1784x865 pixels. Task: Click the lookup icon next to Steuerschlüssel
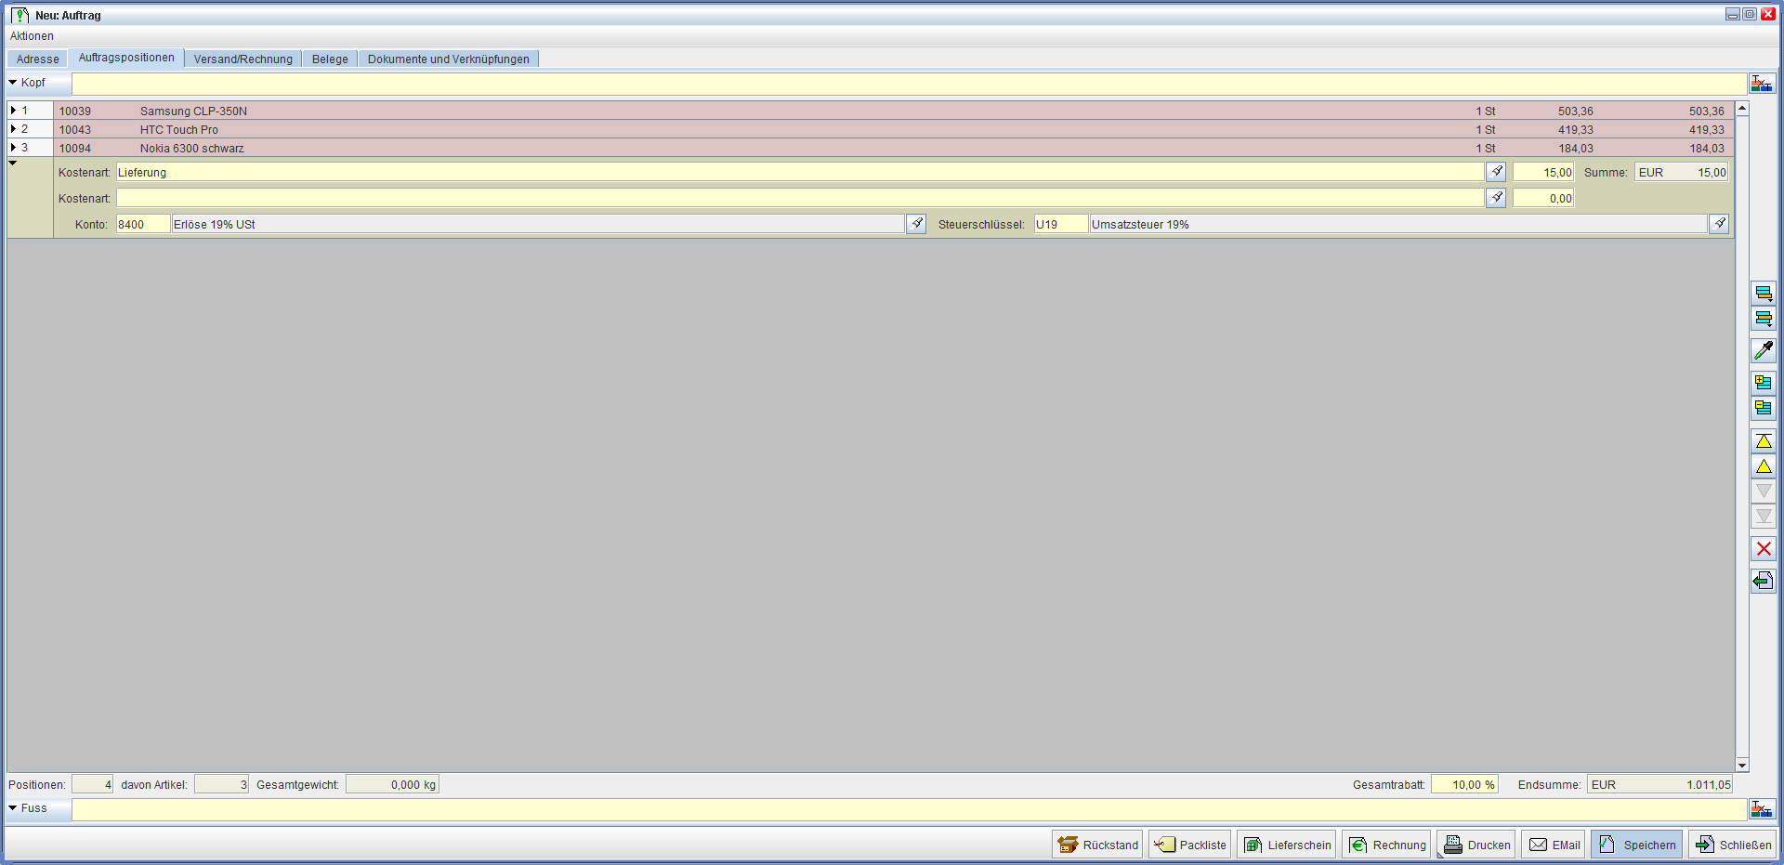1718,224
